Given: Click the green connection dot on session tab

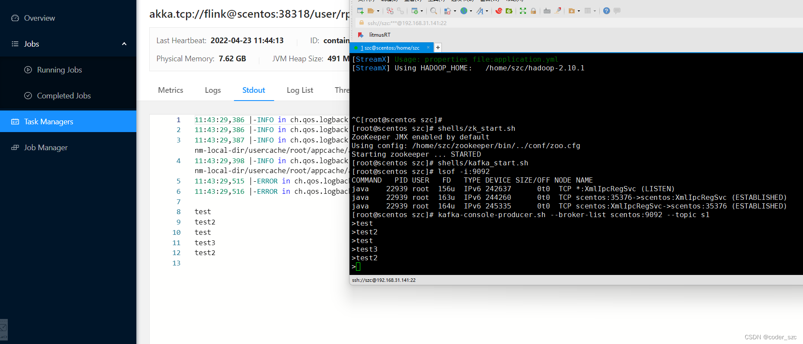Looking at the screenshot, I should tap(356, 48).
